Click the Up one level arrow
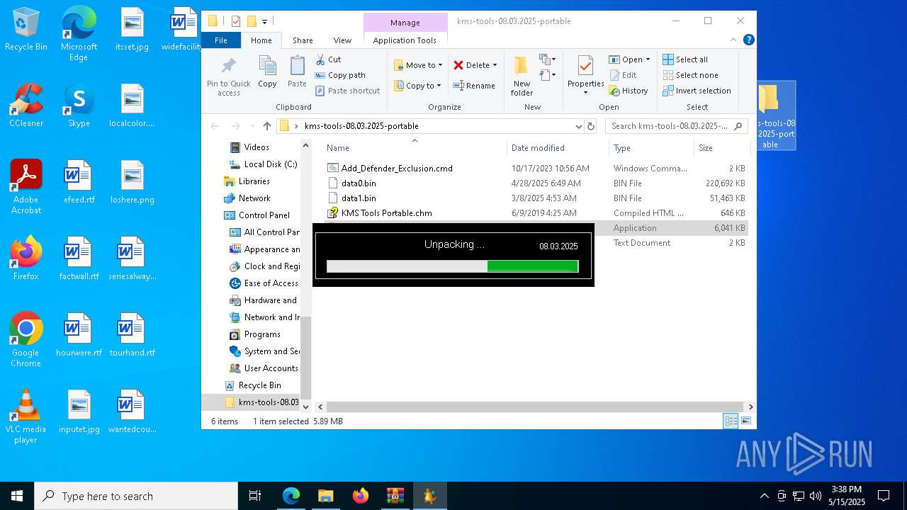 click(x=266, y=126)
